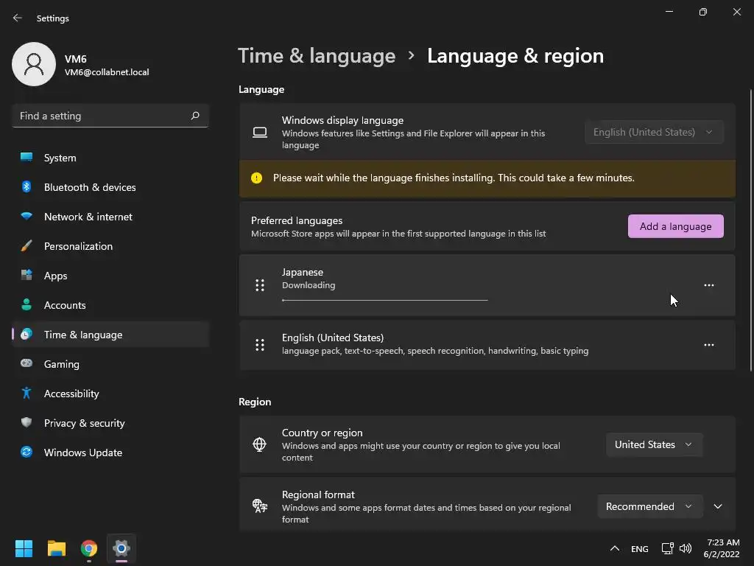Open the Regional format Recommended dropdown
This screenshot has width=754, height=566.
[x=648, y=506]
